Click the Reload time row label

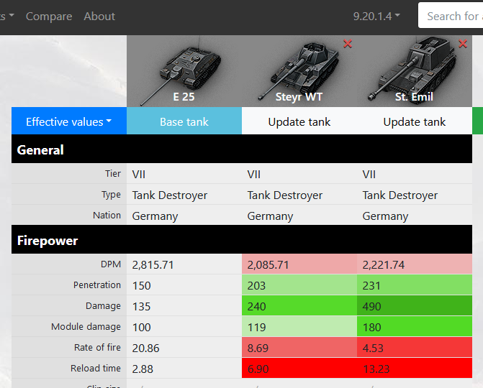point(96,368)
